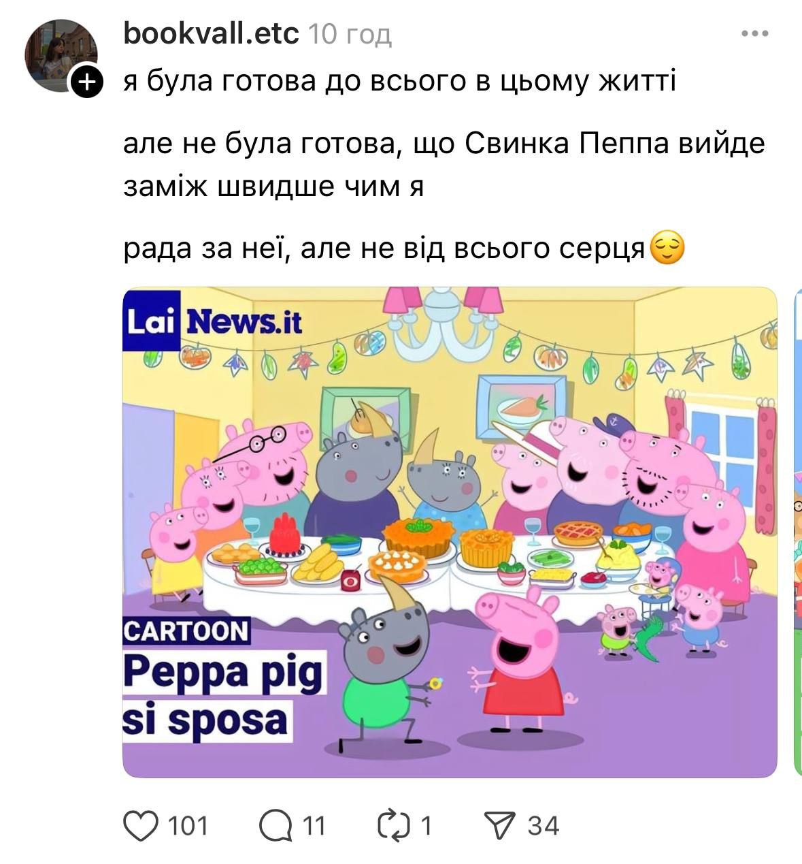Follow bookvall.etc with the plus badge
This screenshot has width=802, height=864.
[86, 82]
